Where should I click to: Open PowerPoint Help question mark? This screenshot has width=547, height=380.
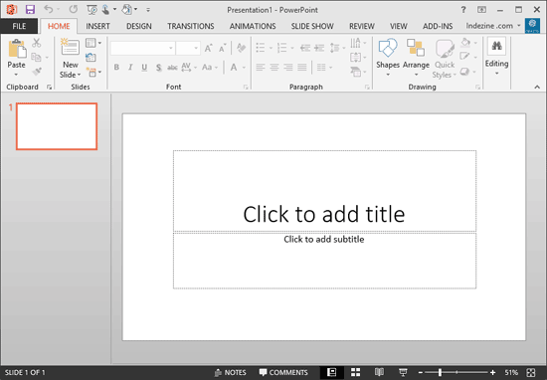point(463,10)
